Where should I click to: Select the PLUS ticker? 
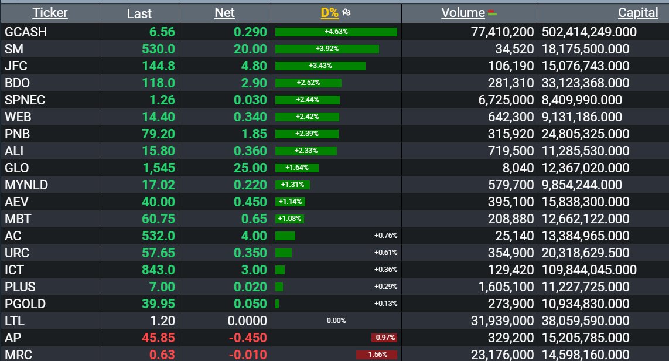pos(20,287)
